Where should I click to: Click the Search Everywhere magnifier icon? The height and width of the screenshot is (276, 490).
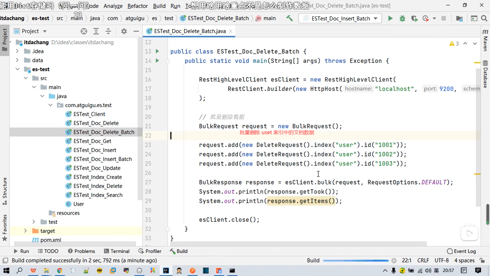click(484, 18)
